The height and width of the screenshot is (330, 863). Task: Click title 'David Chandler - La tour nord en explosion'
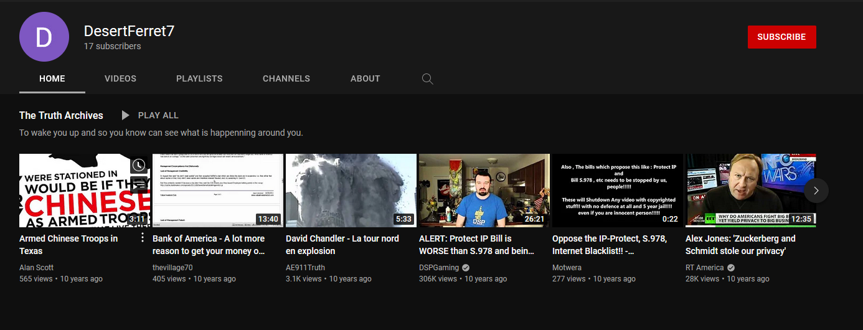342,245
